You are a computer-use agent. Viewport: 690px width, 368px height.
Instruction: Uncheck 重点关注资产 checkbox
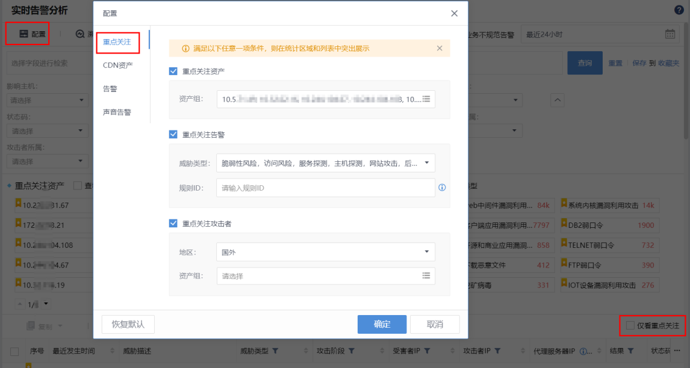(173, 71)
